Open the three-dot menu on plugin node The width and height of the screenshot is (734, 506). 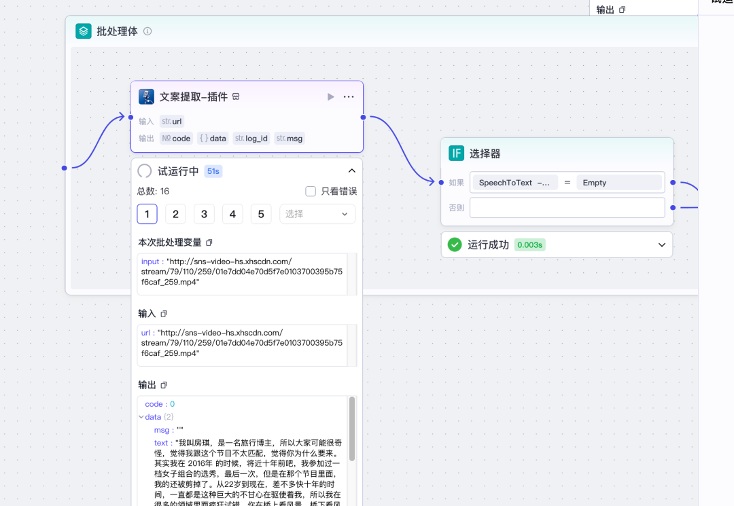349,96
